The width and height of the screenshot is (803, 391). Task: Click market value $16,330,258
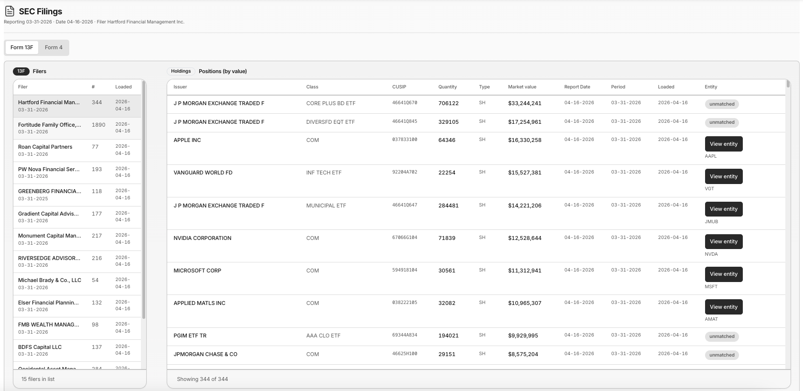tap(525, 140)
